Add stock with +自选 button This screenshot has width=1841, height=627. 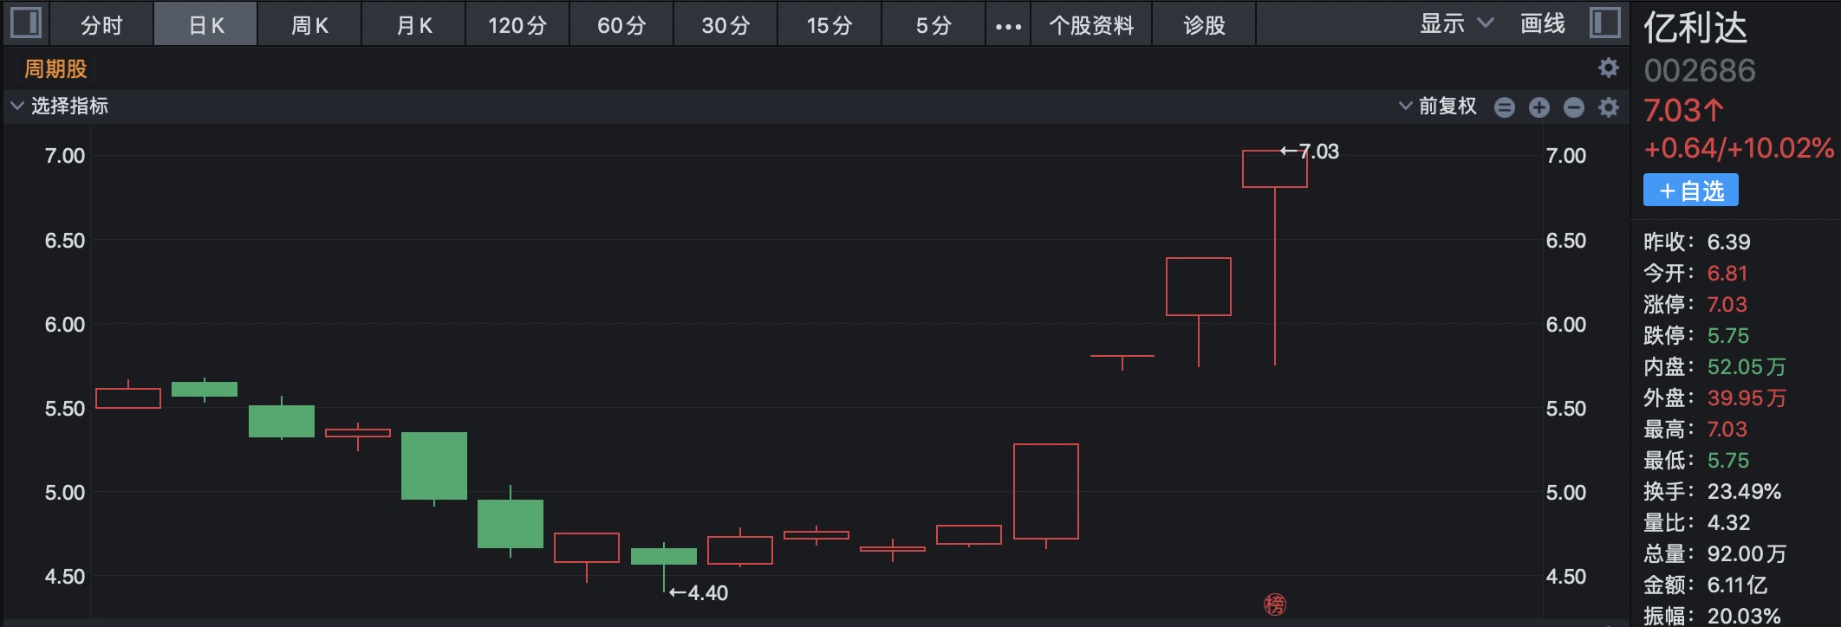(x=1691, y=191)
